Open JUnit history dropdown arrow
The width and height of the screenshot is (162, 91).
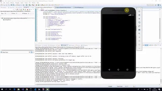tap(31, 10)
